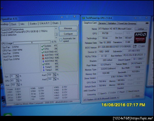Open the SpeedFan Info tab
The width and height of the screenshot is (154, 121).
22,24
